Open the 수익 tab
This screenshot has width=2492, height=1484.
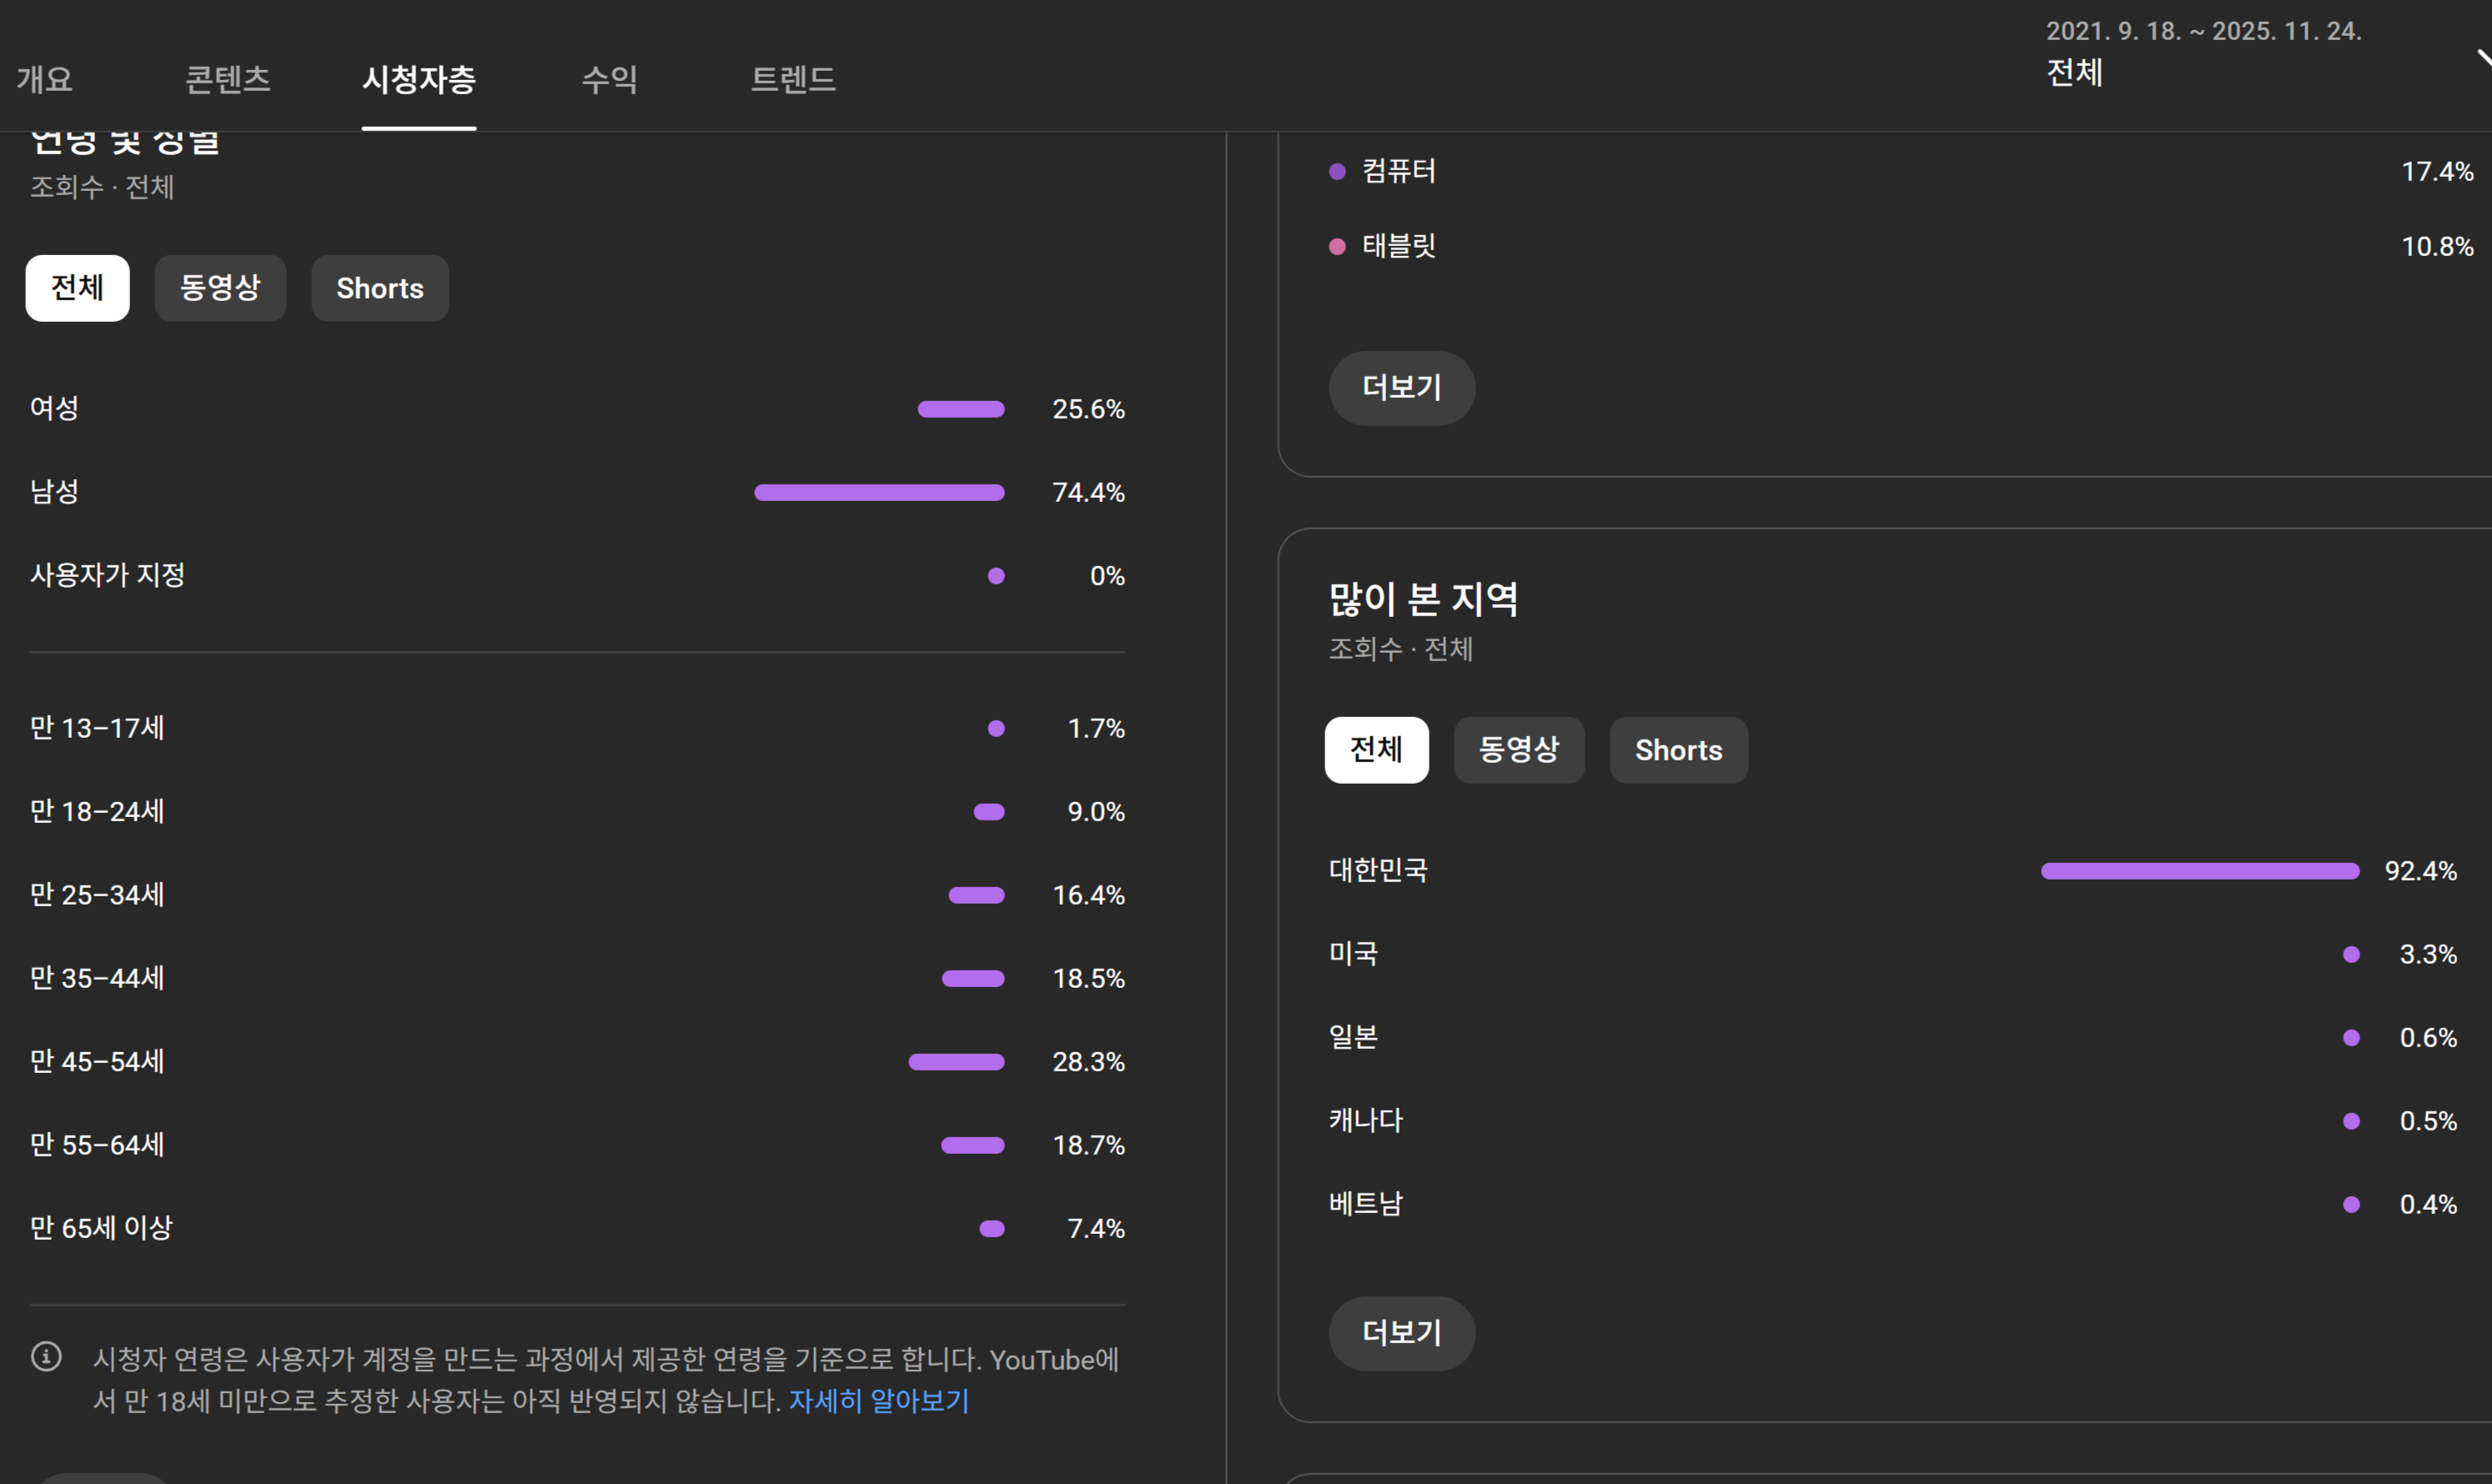point(610,79)
